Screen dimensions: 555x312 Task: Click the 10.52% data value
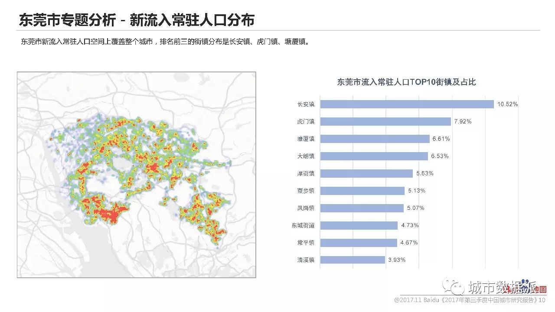coord(507,104)
